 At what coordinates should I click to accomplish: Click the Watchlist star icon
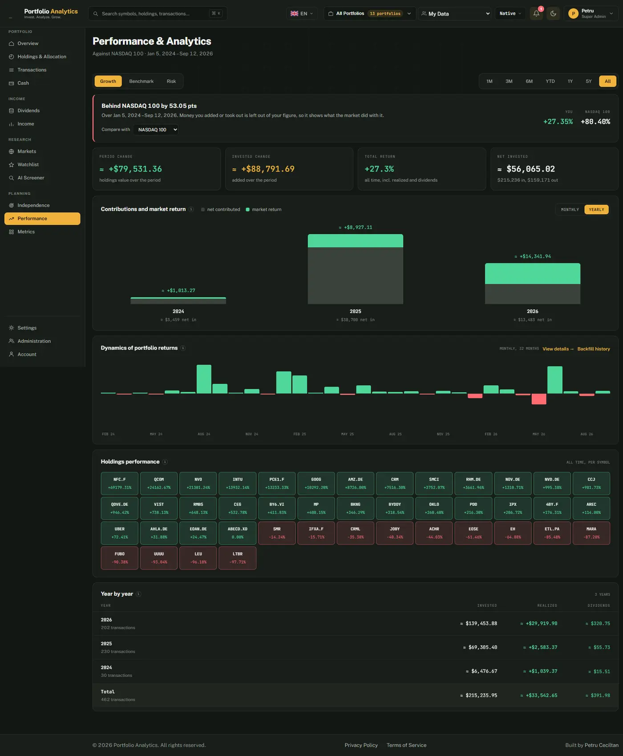pyautogui.click(x=12, y=165)
